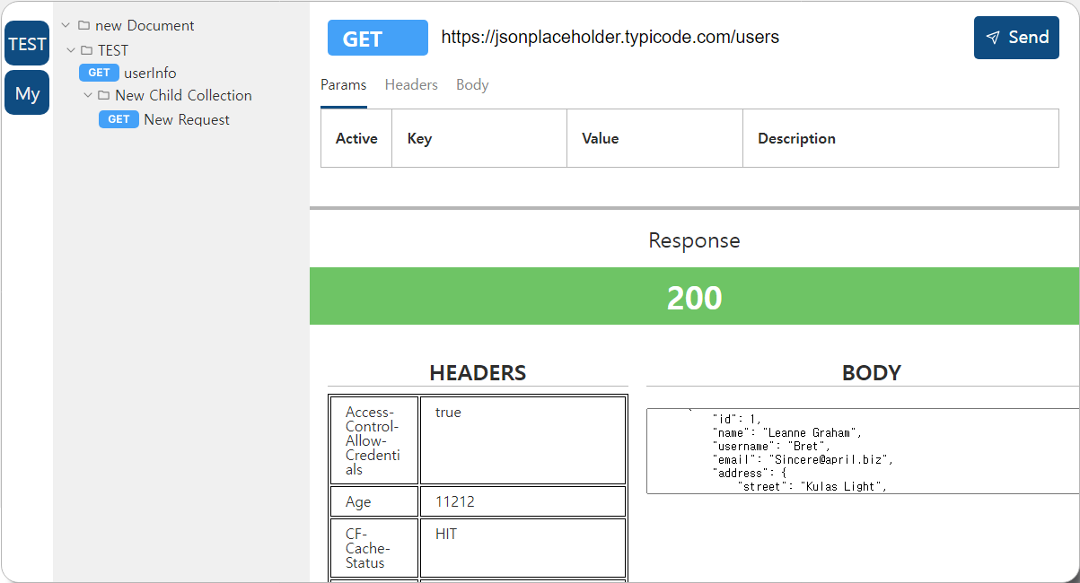Switch to the Headers tab
Viewport: 1080px width, 583px height.
[x=411, y=85]
